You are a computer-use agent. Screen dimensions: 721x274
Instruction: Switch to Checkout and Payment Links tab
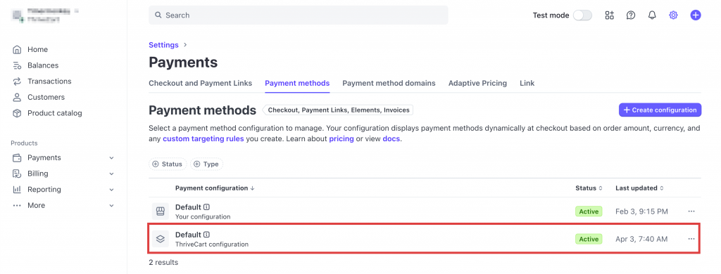coord(201,83)
